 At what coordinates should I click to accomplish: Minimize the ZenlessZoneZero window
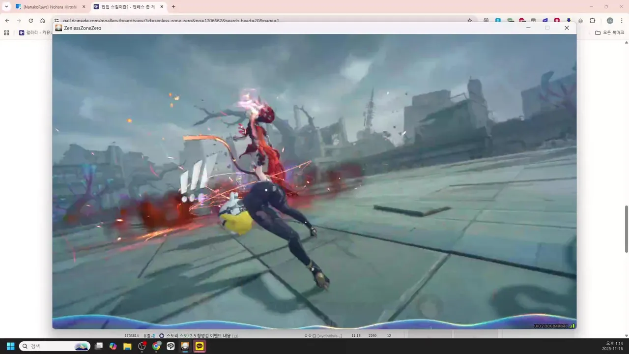528,28
